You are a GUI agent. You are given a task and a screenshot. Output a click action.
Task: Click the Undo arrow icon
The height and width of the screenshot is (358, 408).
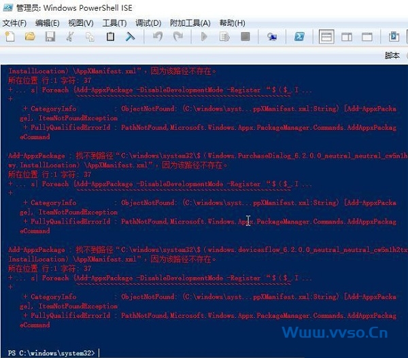click(x=157, y=37)
